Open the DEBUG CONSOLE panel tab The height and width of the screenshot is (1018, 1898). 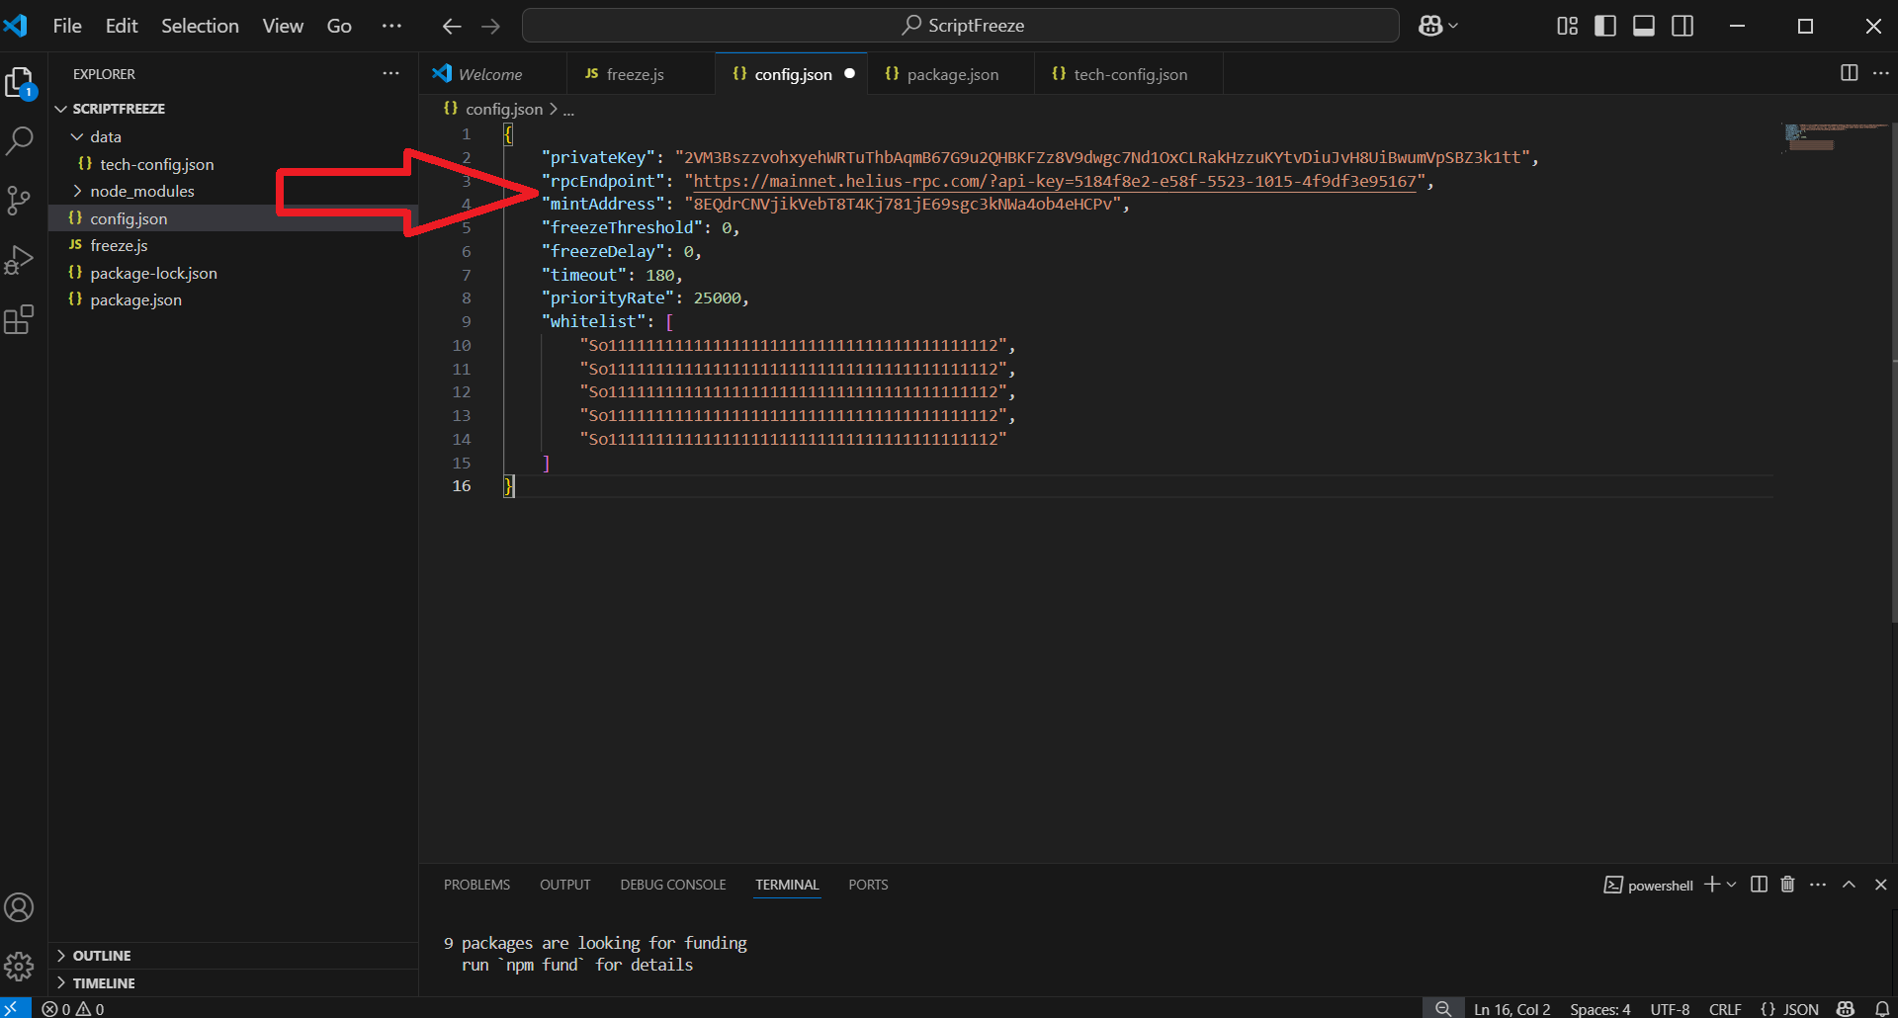point(673,885)
